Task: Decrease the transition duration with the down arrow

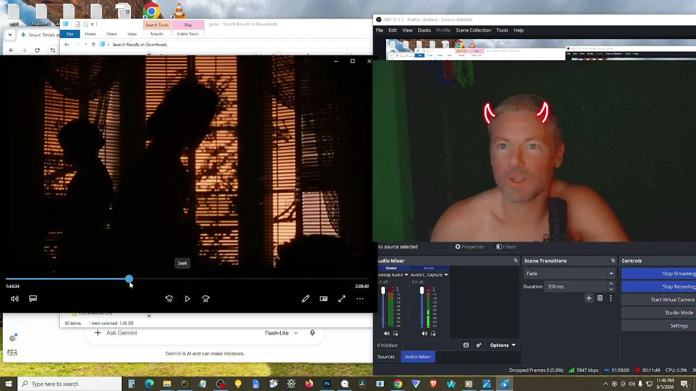Action: pyautogui.click(x=611, y=289)
